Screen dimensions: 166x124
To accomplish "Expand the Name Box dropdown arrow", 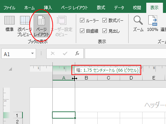I will (x=32, y=53).
